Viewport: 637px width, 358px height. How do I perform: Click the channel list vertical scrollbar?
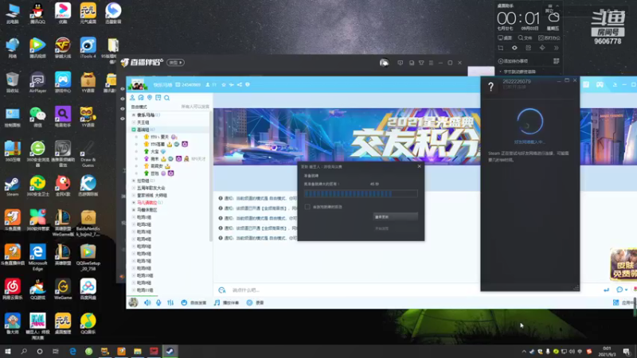[211, 177]
